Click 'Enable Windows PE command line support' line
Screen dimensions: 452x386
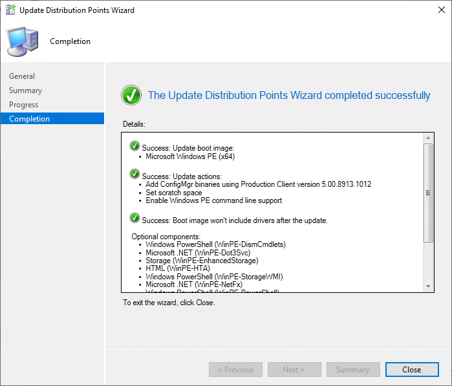pos(213,200)
